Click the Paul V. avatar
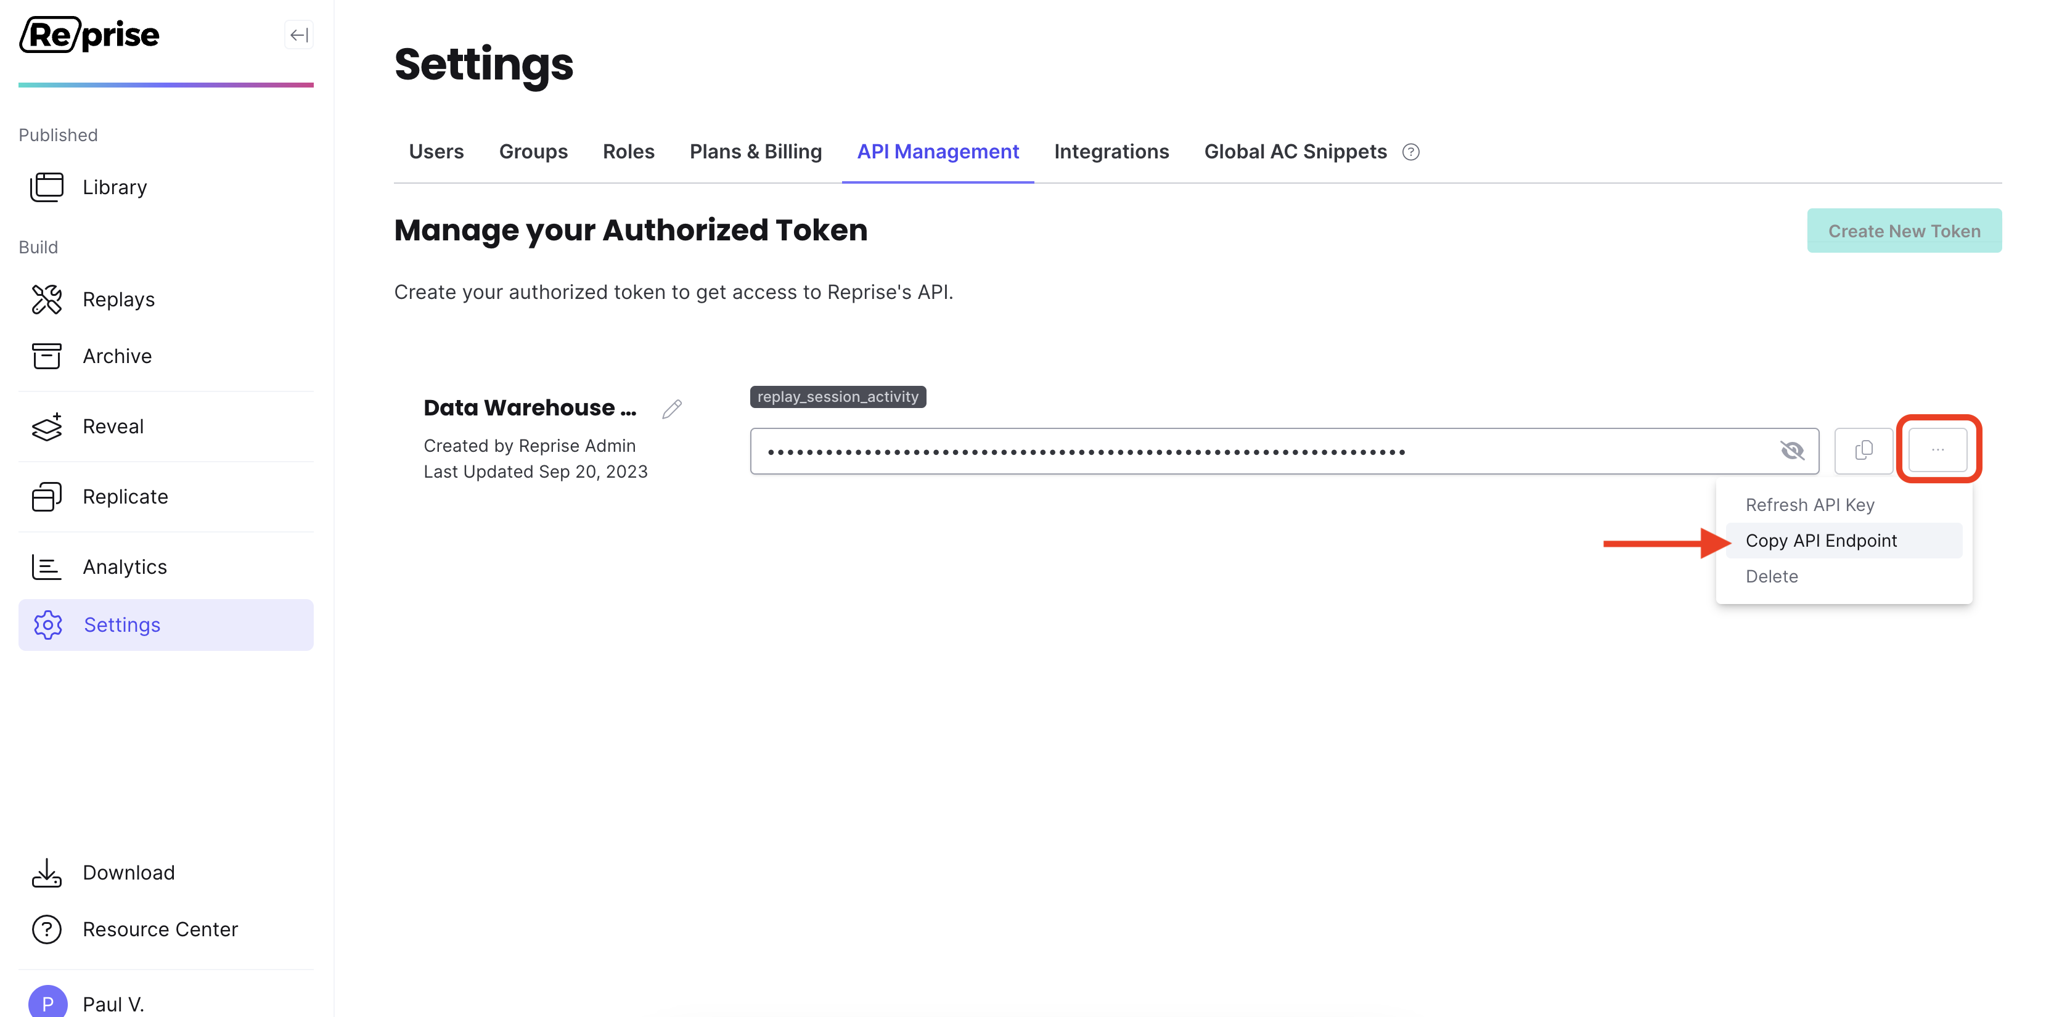Viewport: 2054px width, 1017px height. coord(48,1003)
